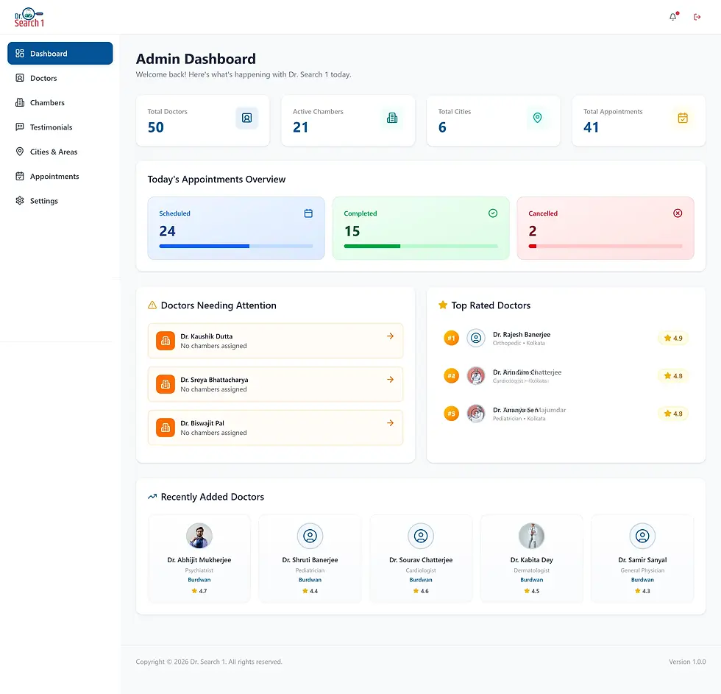Click the arrow on Dr. Sreya Bhattacharya row
The width and height of the screenshot is (721, 694).
[x=391, y=380]
